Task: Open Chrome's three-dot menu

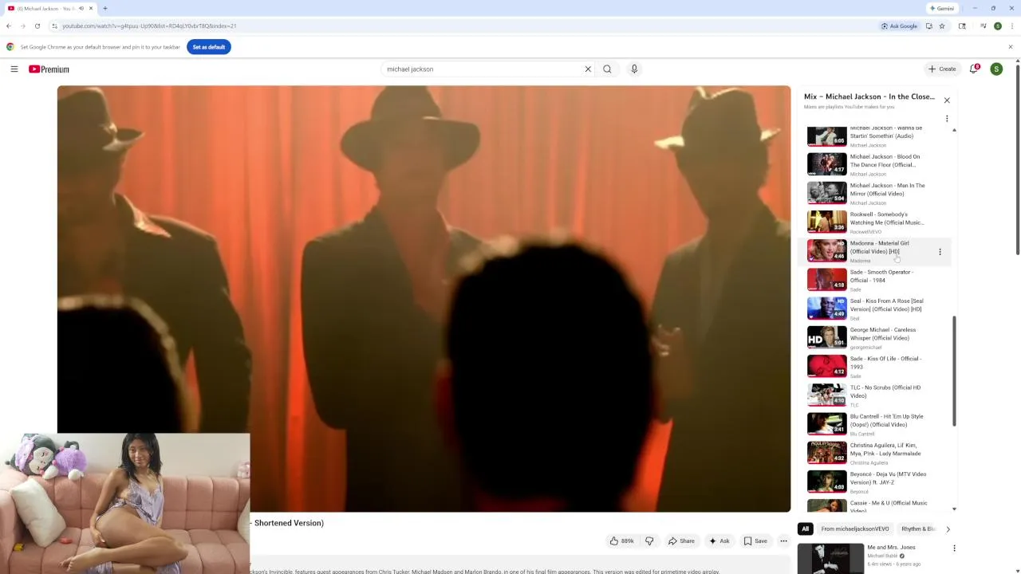Action: pyautogui.click(x=1011, y=26)
